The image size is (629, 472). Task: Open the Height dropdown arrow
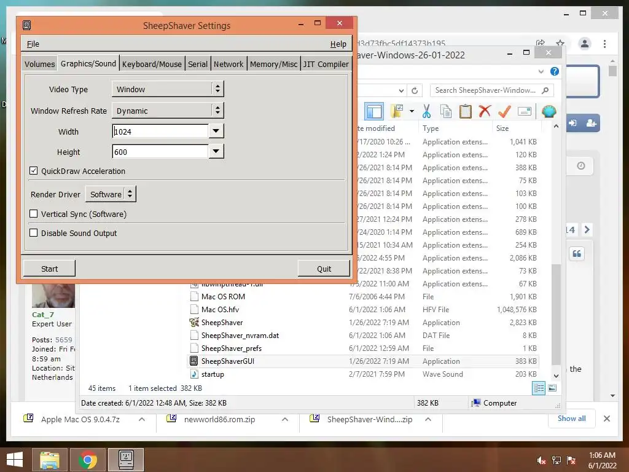(216, 151)
